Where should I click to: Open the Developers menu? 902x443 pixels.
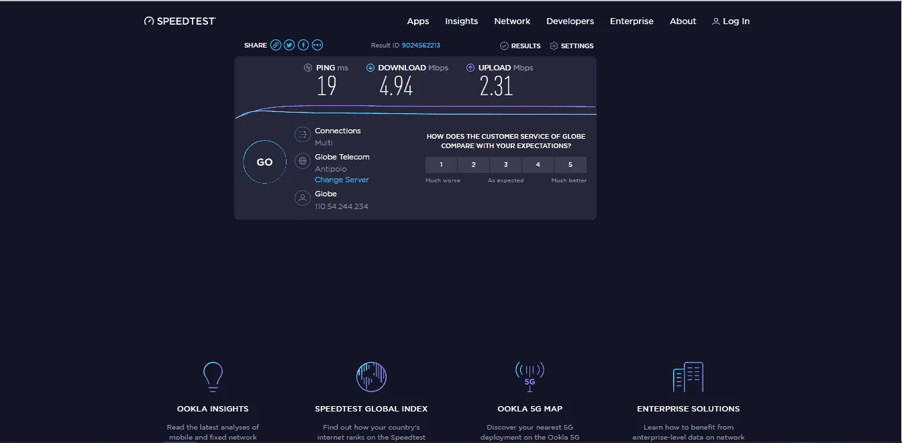pyautogui.click(x=570, y=21)
